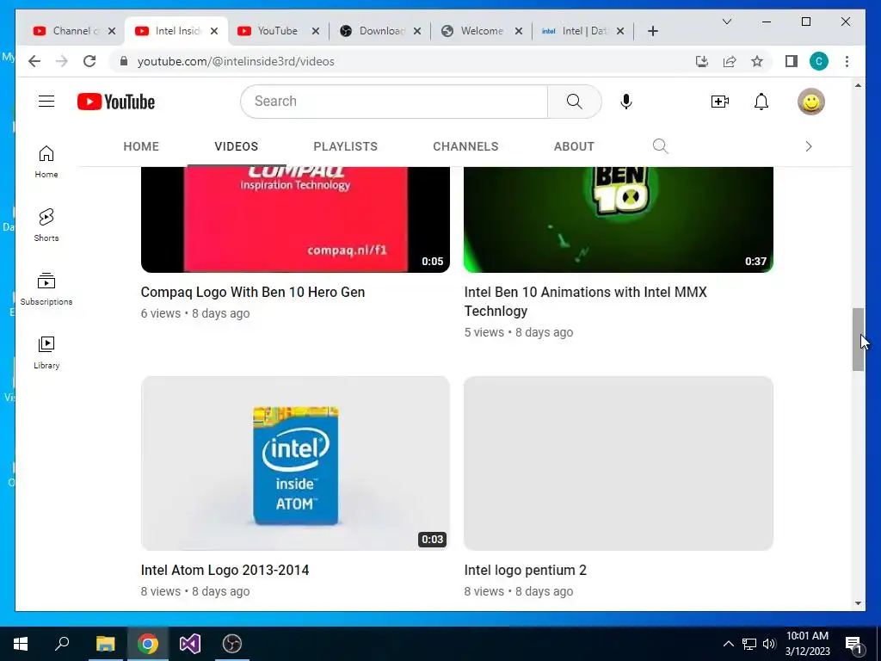Open the notifications bell

(x=761, y=102)
